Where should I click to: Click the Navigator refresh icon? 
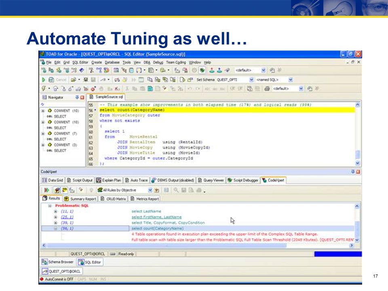click(x=42, y=104)
